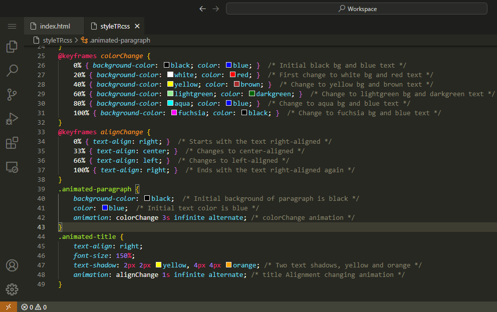Click the orange text-shadow color swatch
The image size is (497, 312).
pos(228,265)
